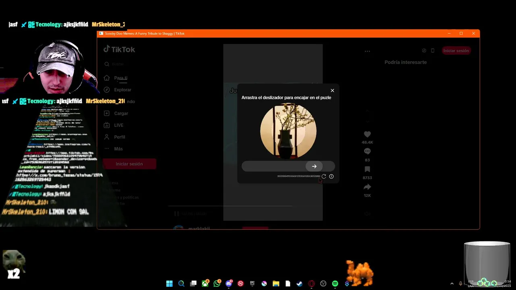Show hidden system tray icons
The width and height of the screenshot is (516, 290).
tap(452, 284)
